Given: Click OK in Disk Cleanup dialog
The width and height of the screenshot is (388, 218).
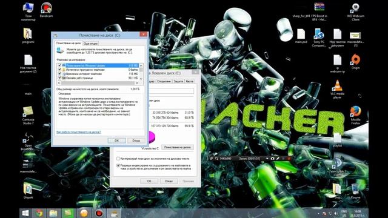Looking at the screenshot, I should coord(116,140).
